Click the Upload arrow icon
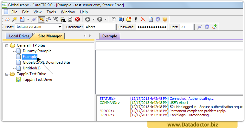245x128 pixels. coord(100,19)
